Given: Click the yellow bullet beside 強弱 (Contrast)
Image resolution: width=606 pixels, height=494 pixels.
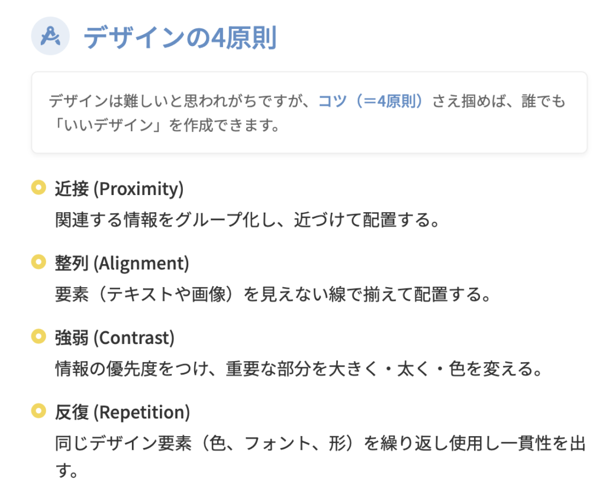Looking at the screenshot, I should point(38,337).
